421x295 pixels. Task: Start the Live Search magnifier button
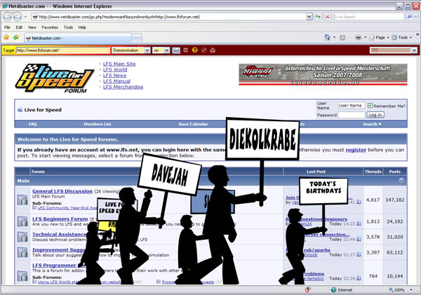[x=409, y=17]
